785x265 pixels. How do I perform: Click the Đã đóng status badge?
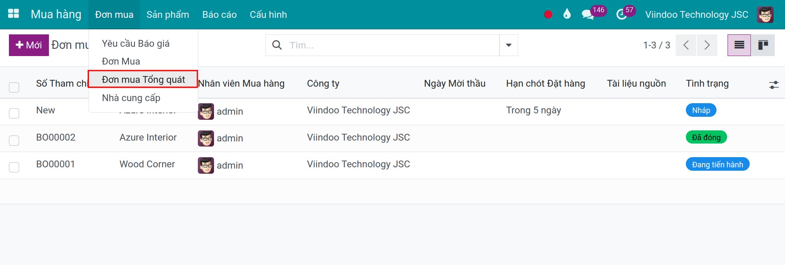coord(706,137)
